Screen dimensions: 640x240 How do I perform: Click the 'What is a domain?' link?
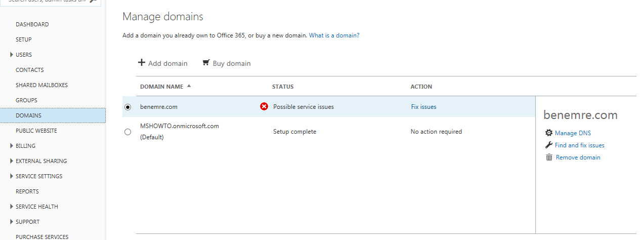[x=334, y=35]
